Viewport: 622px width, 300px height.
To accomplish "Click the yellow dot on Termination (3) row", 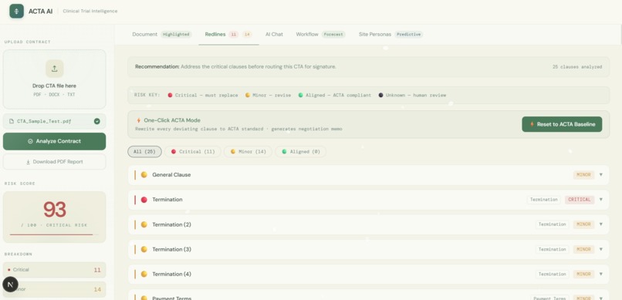I will click(144, 249).
